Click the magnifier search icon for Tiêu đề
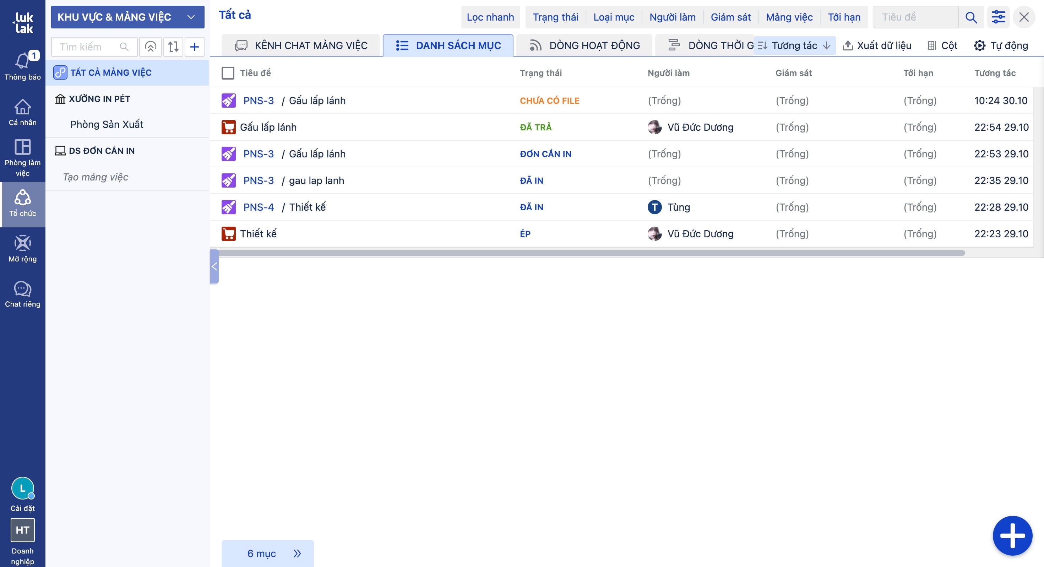This screenshot has width=1044, height=567. 971,17
